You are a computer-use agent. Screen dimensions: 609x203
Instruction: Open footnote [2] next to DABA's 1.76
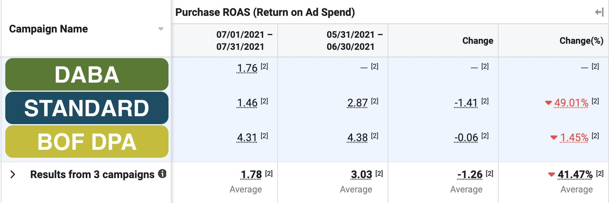click(264, 66)
